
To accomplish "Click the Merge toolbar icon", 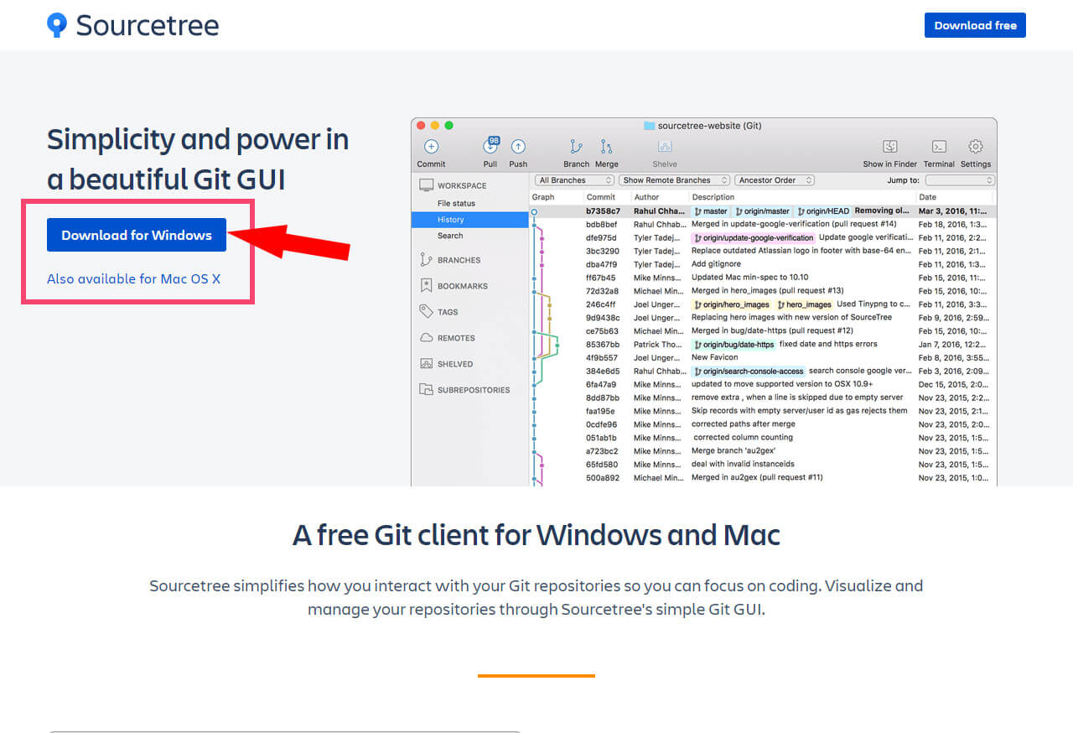I will click(x=606, y=147).
